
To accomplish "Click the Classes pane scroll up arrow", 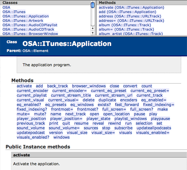I will [93, 28].
